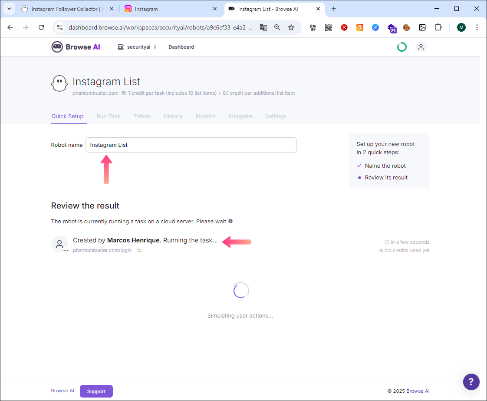The width and height of the screenshot is (487, 401).
Task: Switch to the Instagram Follower Collector browser tab
Action: (x=67, y=9)
